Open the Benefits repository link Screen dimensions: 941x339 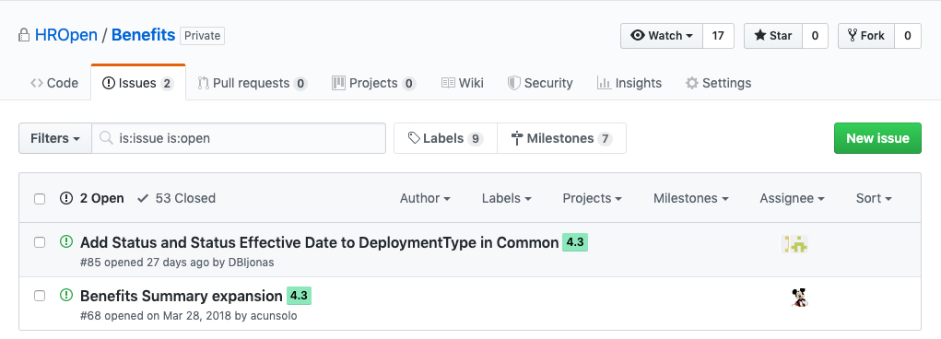coord(144,35)
